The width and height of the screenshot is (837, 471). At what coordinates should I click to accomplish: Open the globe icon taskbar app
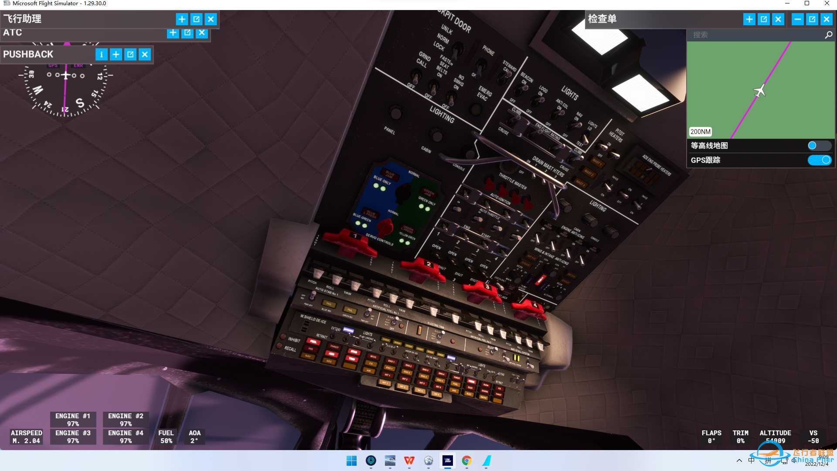428,461
